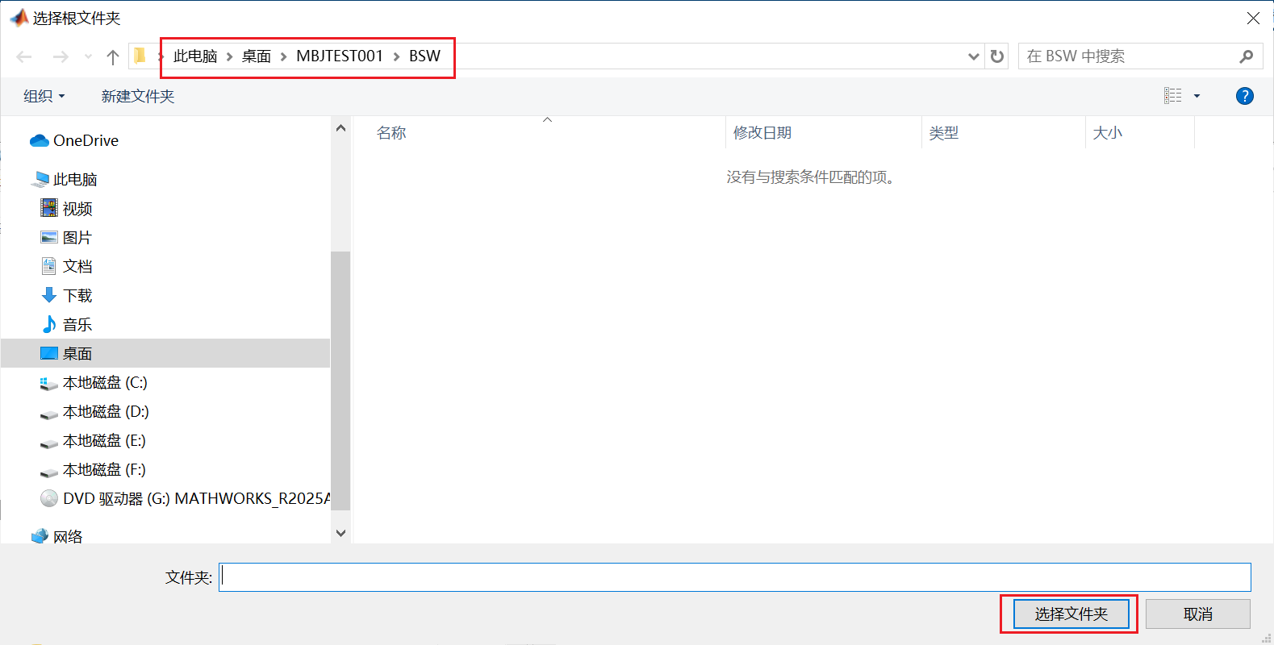Open DVD 驱动器 (G:) MATHWORKS drive
This screenshot has height=645, width=1274.
pyautogui.click(x=186, y=498)
